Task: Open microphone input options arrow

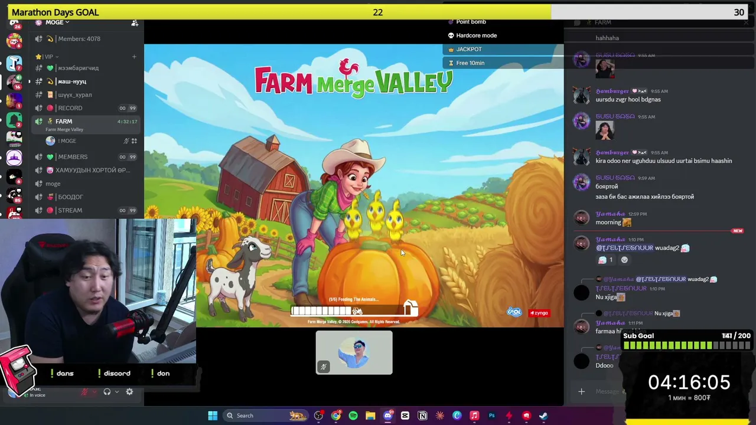Action: (93, 392)
